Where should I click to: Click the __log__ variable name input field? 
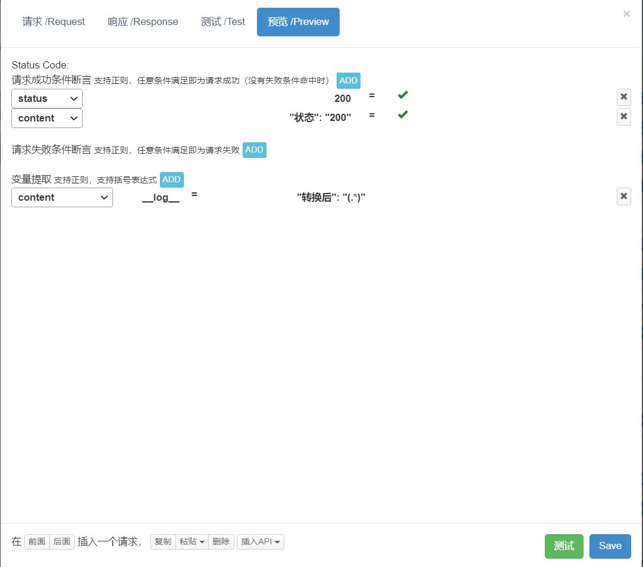[161, 197]
